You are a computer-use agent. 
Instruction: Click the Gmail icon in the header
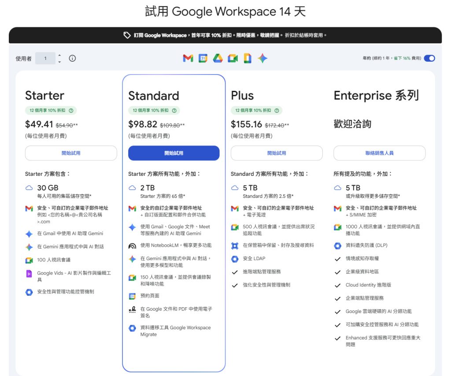[188, 59]
